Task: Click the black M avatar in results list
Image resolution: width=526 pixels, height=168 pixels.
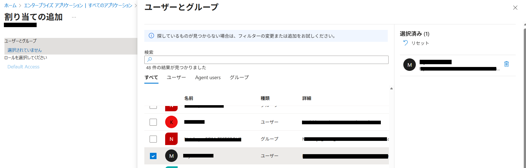Action: (x=171, y=156)
